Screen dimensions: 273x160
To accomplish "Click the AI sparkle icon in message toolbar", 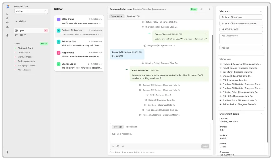I will click(113, 146).
